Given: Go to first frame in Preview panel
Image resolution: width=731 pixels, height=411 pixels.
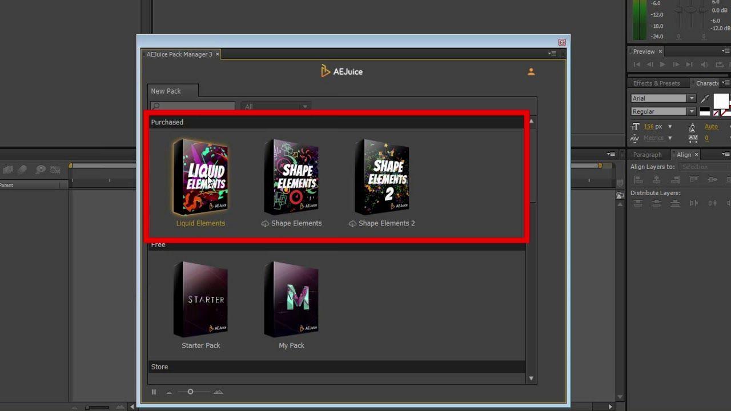Looking at the screenshot, I should 637,65.
